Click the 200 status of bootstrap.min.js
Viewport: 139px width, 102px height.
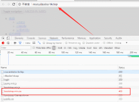point(120,87)
